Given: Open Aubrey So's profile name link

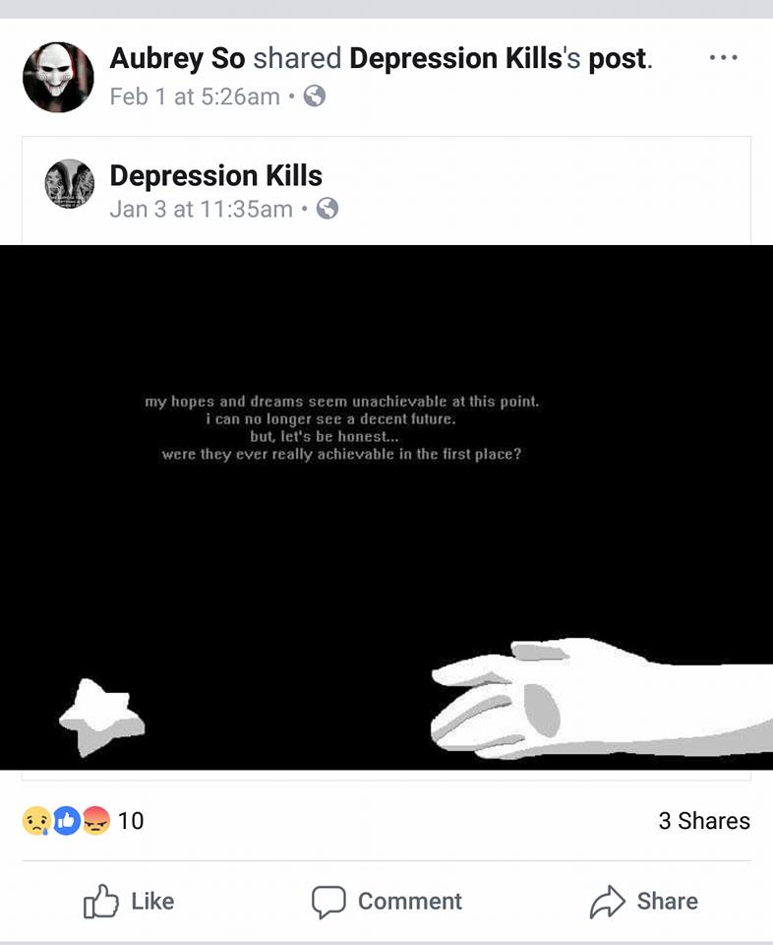Looking at the screenshot, I should [x=178, y=58].
